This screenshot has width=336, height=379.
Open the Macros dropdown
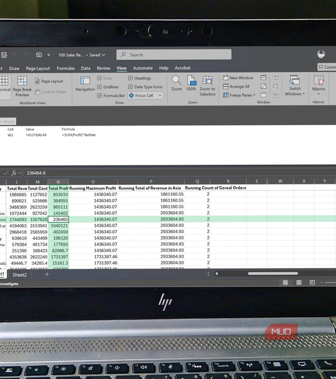tap(318, 85)
